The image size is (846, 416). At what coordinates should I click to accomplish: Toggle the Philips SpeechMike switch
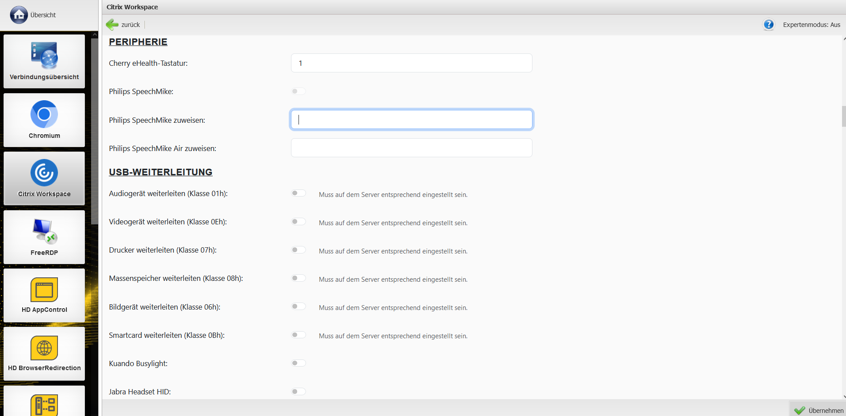click(x=299, y=91)
